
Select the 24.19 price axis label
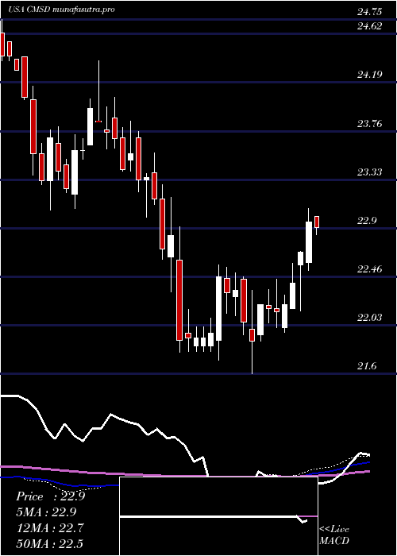click(370, 75)
